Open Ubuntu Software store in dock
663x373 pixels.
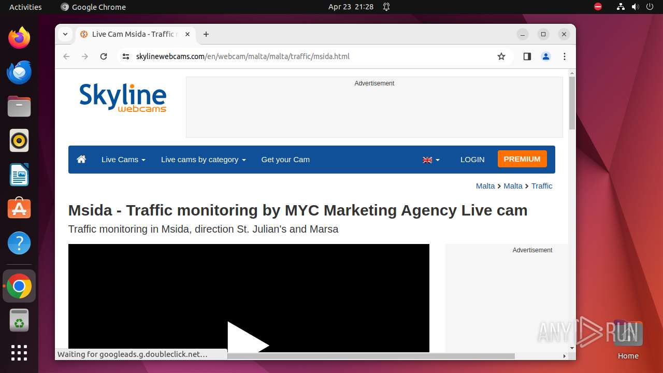[19, 209]
